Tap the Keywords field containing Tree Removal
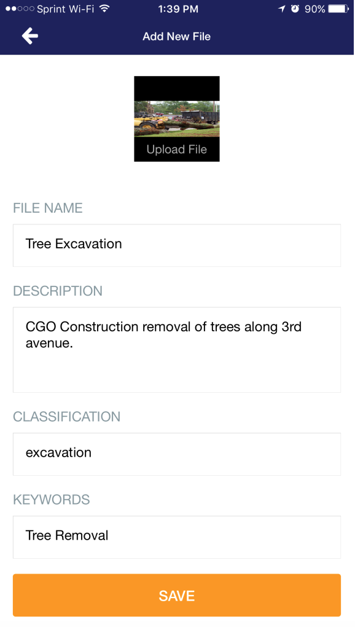 tap(176, 537)
